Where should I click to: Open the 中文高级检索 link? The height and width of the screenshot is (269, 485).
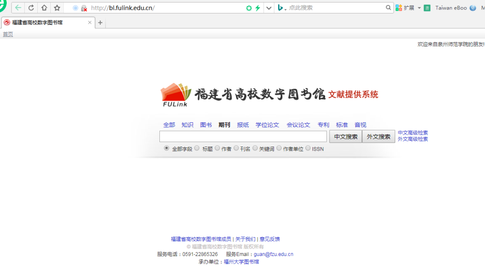click(413, 133)
